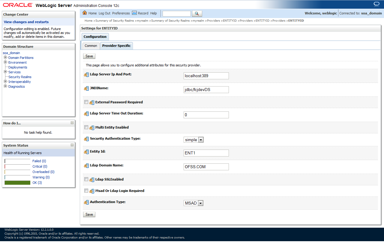Image resolution: width=384 pixels, height=243 pixels.
Task: Click Ldap Server Time Out Duration field
Action: click(x=206, y=115)
